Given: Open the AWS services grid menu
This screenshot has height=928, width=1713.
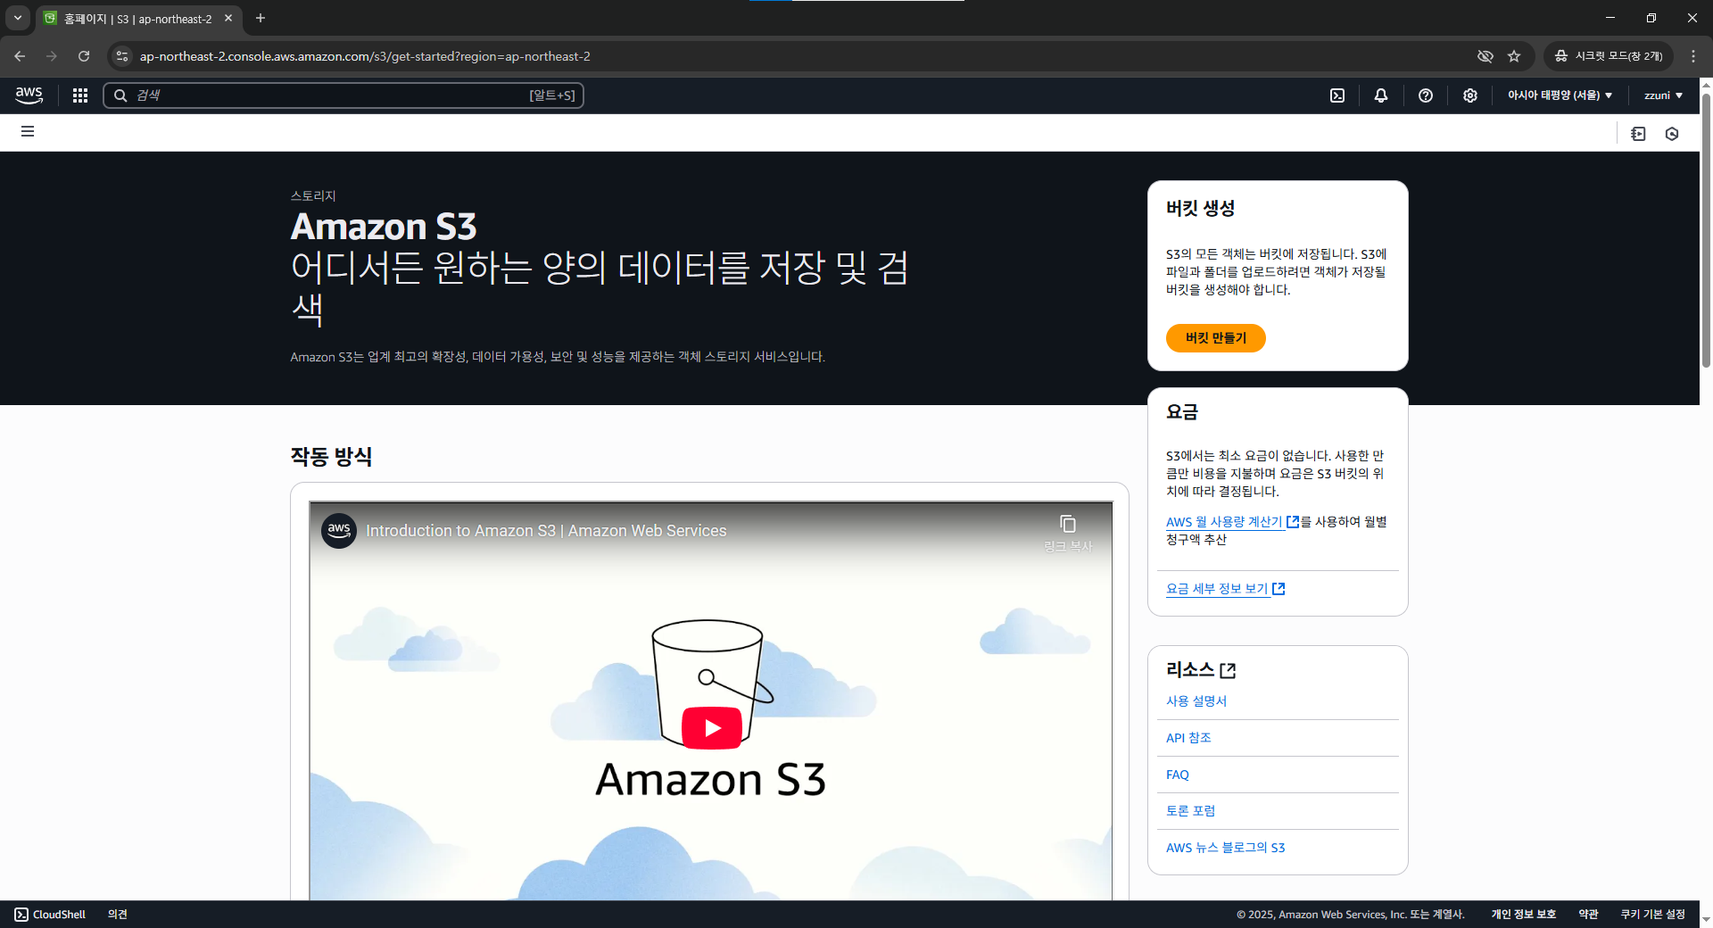Looking at the screenshot, I should [x=80, y=95].
